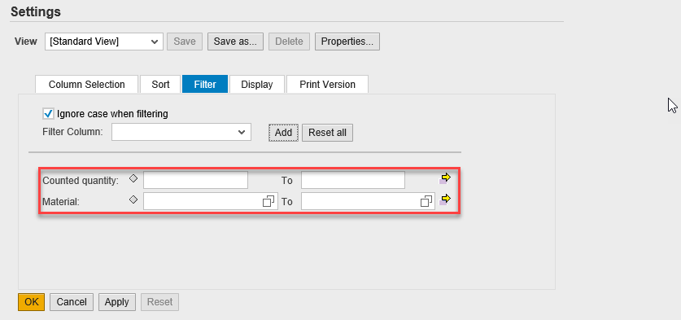Open view Properties... button
The image size is (681, 320).
tap(347, 42)
